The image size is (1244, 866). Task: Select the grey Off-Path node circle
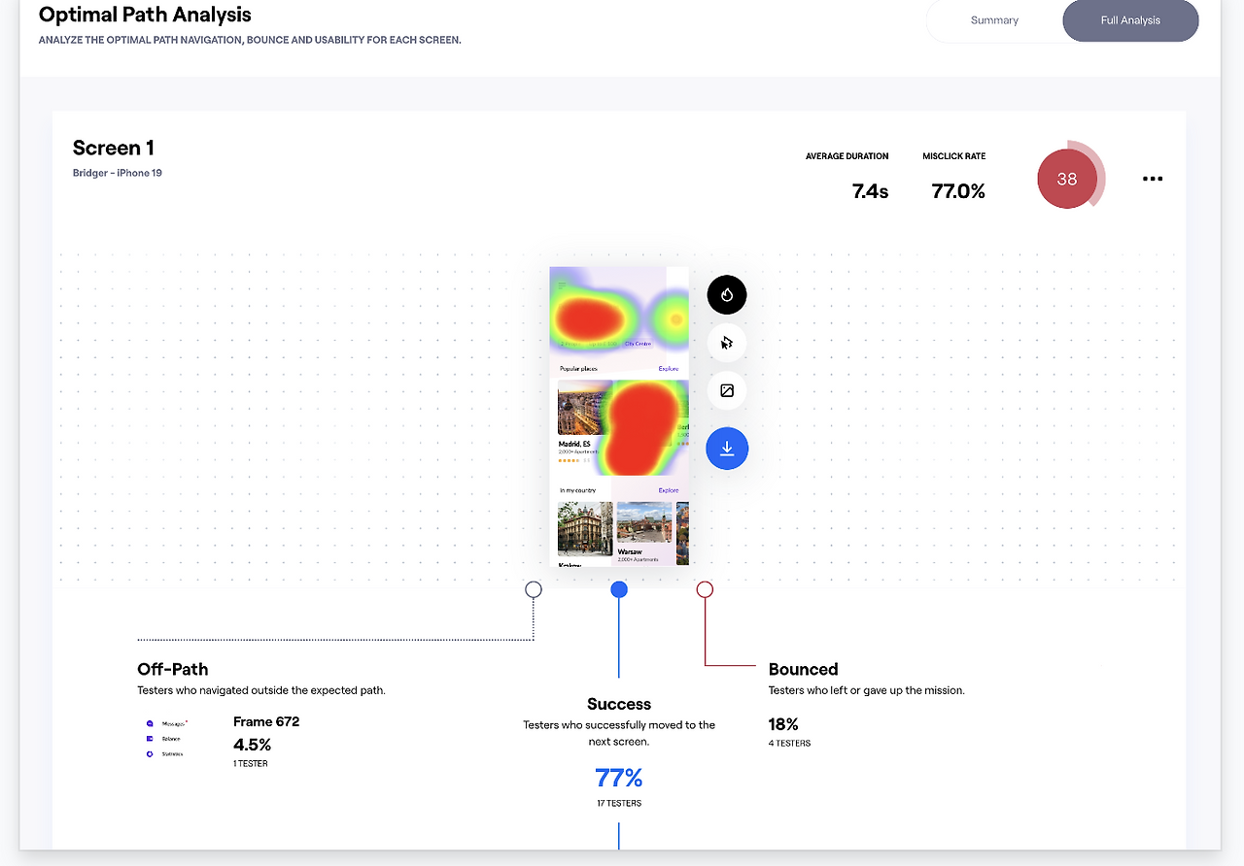(534, 589)
